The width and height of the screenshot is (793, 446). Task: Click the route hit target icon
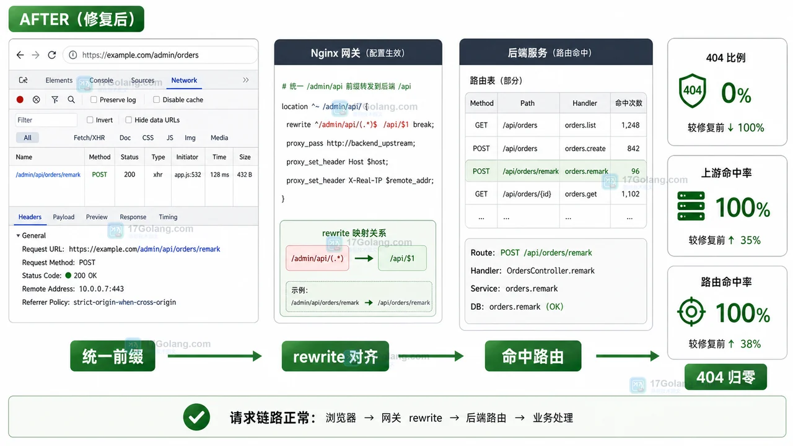tap(691, 312)
